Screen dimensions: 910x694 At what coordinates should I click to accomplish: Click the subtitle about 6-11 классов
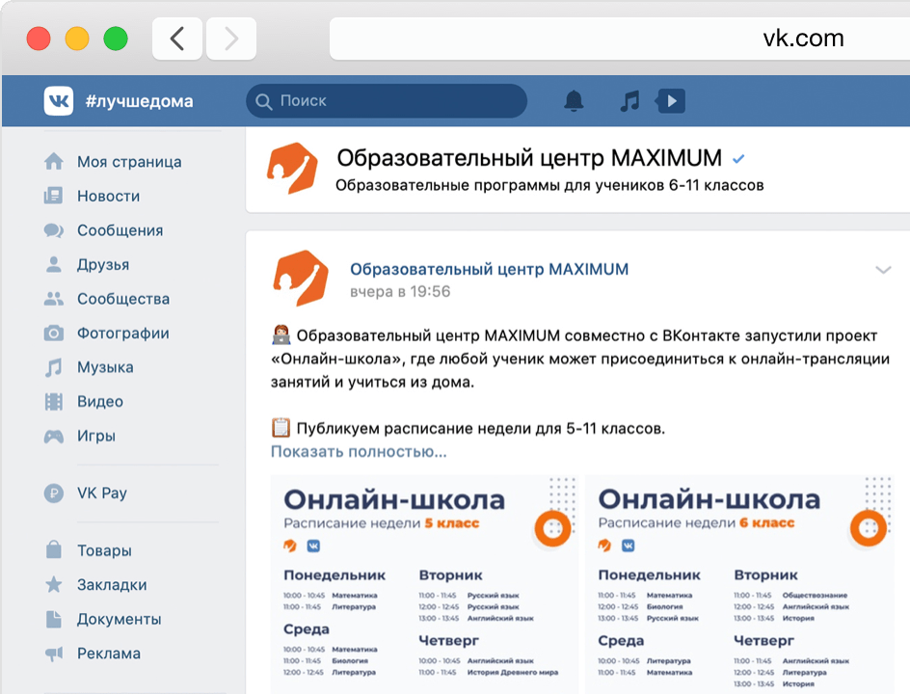549,185
